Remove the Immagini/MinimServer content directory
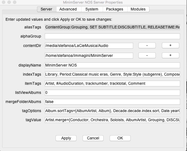The image size is (187, 151). (x=147, y=55)
